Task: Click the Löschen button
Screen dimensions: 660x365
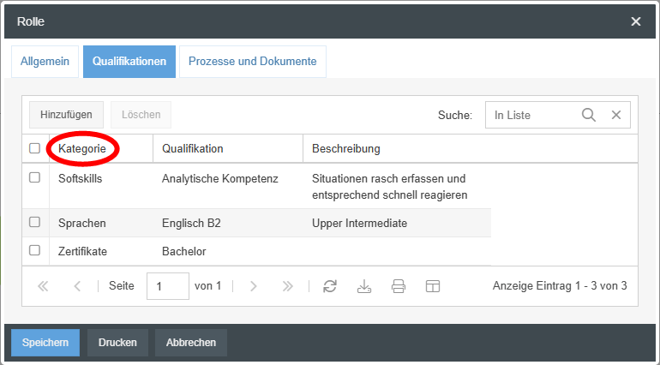Action: tap(141, 115)
